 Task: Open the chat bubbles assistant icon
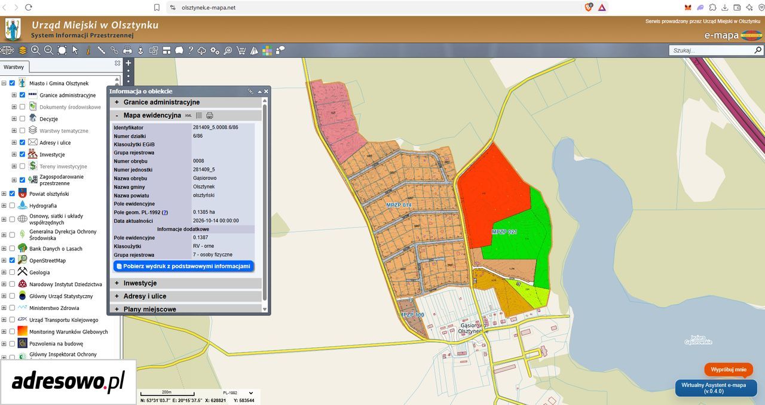(280, 50)
